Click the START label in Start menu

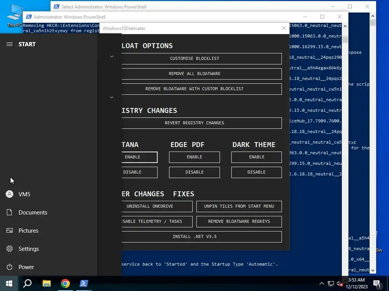tap(27, 44)
